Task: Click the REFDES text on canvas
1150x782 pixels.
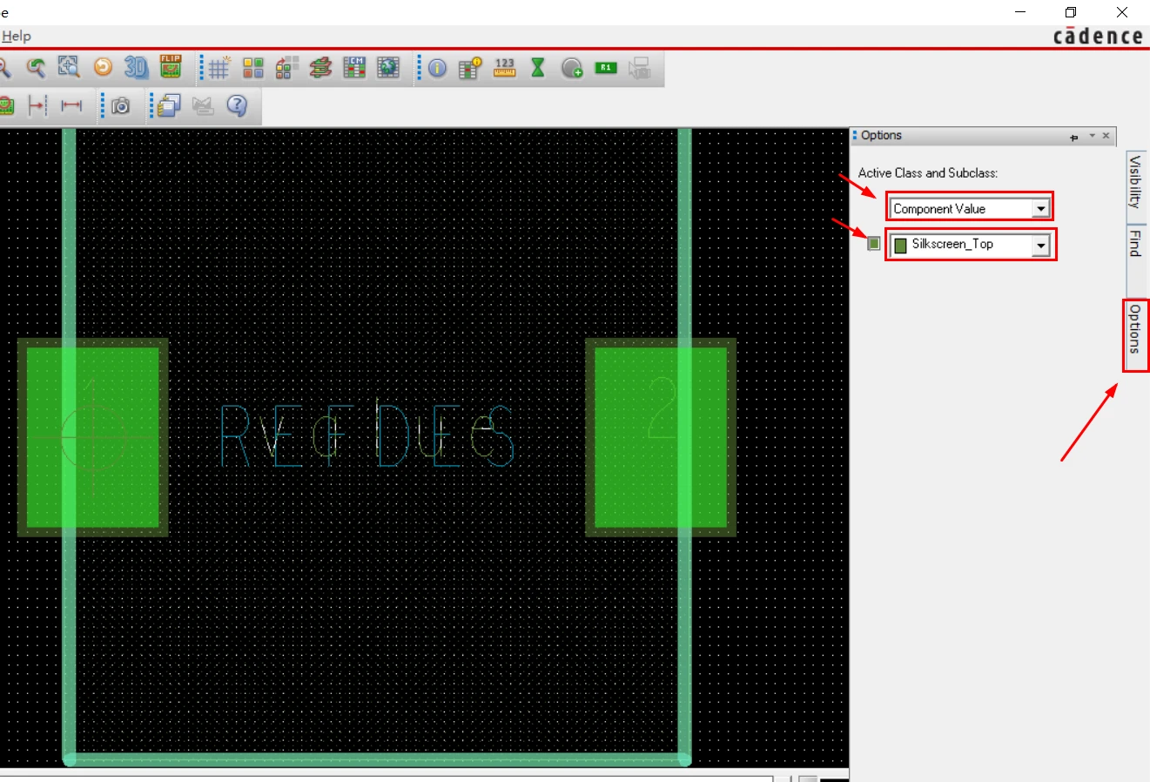Action: [x=367, y=435]
